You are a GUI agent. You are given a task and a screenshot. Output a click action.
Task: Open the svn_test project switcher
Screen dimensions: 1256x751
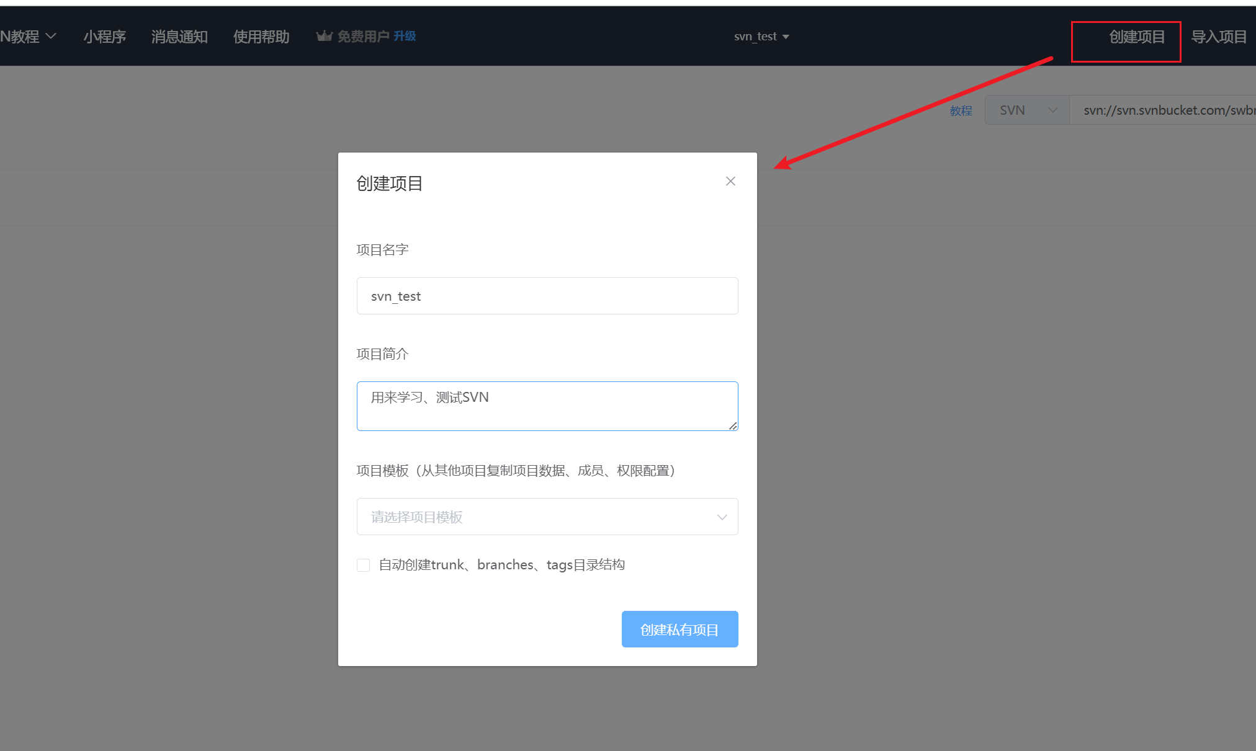pos(755,37)
